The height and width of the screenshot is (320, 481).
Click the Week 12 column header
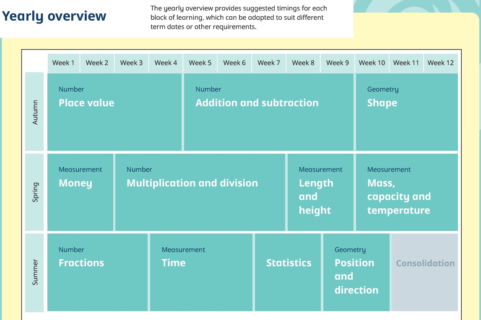(441, 63)
